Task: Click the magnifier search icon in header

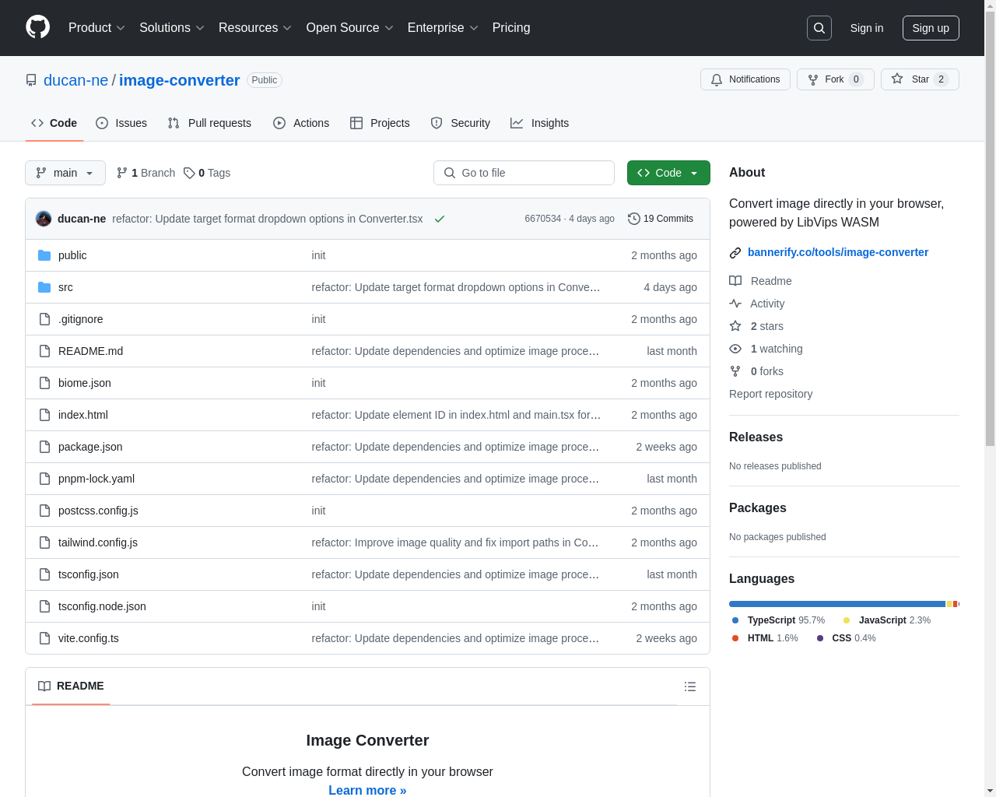Action: (x=819, y=28)
